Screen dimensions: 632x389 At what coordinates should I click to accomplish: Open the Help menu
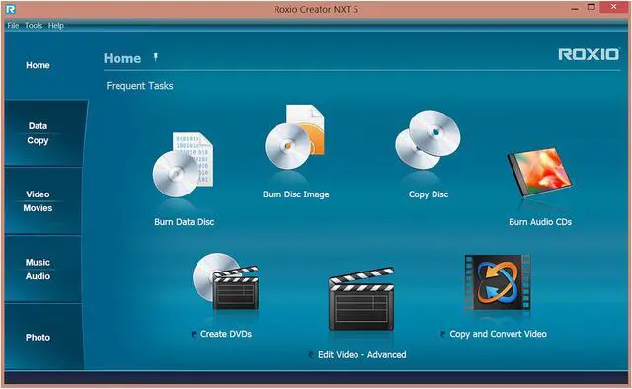coord(56,26)
